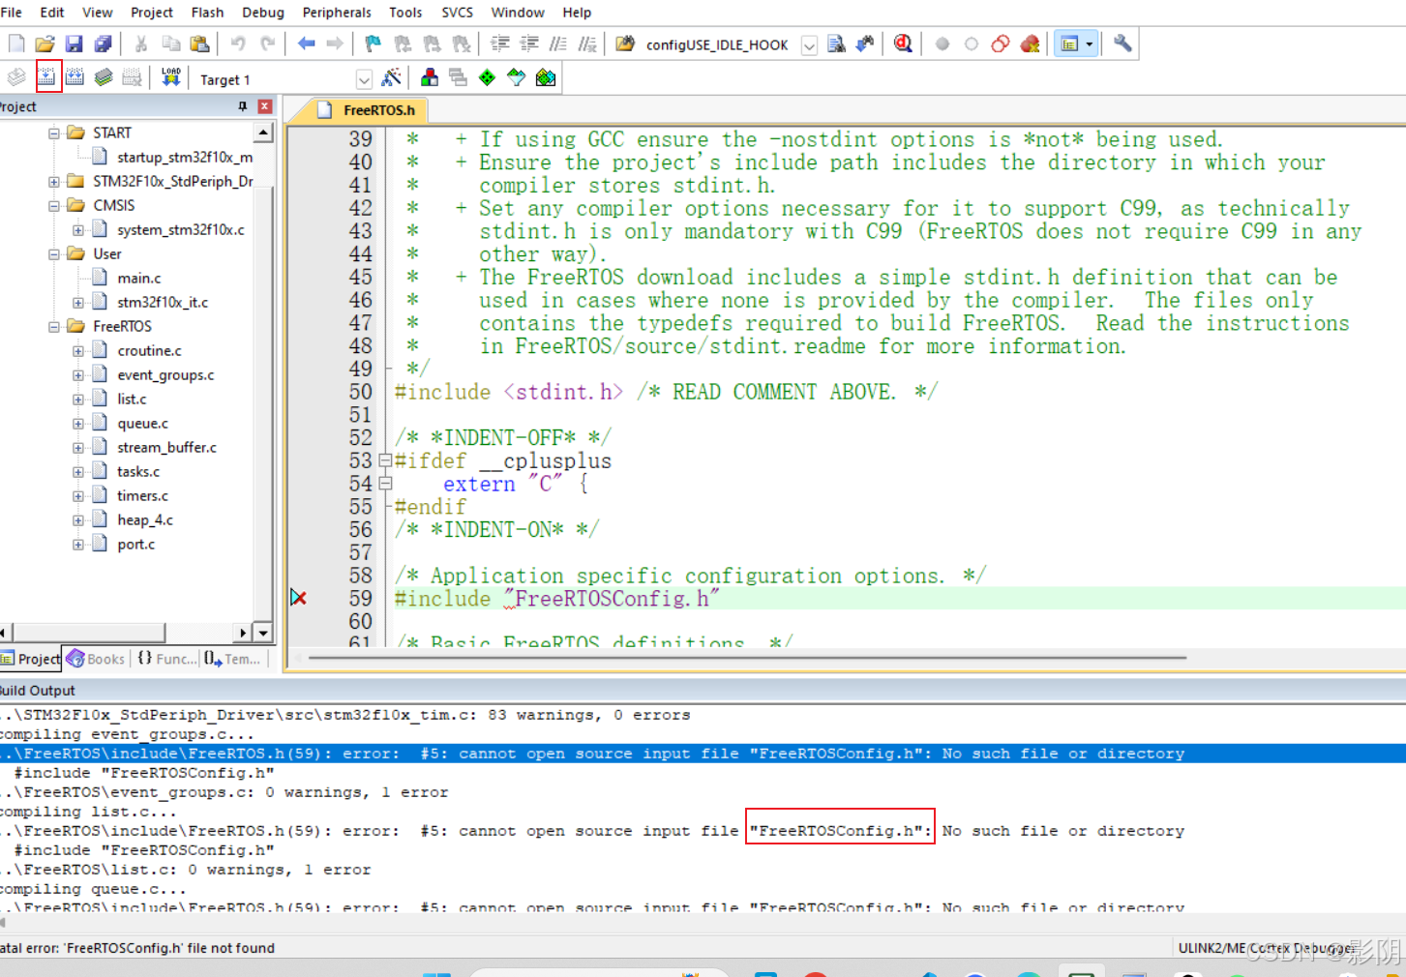This screenshot has width=1406, height=977.
Task: Switch to the Func... tab
Action: click(x=166, y=659)
